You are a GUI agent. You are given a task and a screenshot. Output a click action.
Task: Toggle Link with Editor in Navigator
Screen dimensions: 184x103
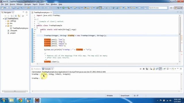[x=19, y=16]
